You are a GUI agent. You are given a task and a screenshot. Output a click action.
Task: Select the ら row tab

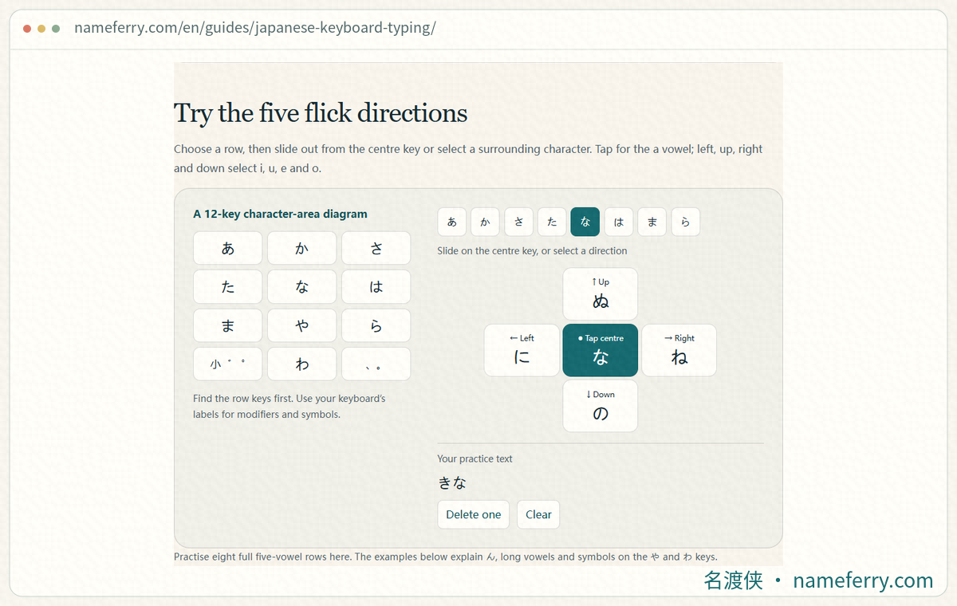pyautogui.click(x=686, y=222)
